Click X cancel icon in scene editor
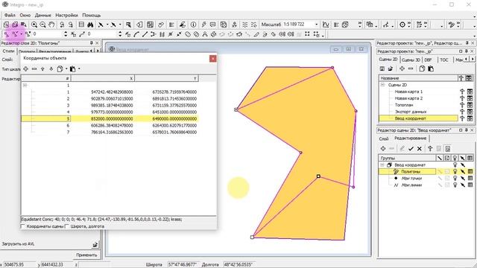 pyautogui.click(x=420, y=149)
